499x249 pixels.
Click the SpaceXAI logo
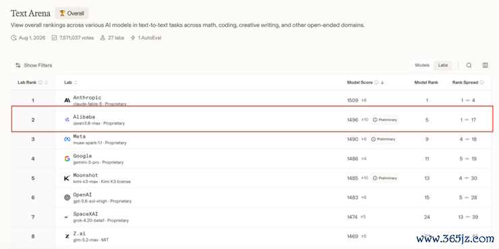click(x=67, y=217)
